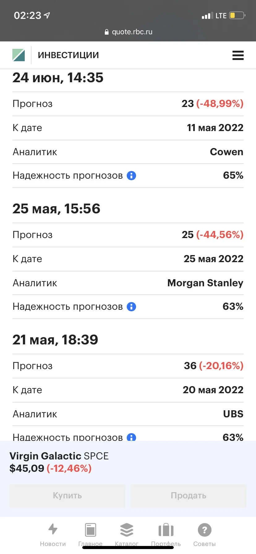This screenshot has width=256, height=554.
Task: Open the hamburger menu icon
Action: 238,55
